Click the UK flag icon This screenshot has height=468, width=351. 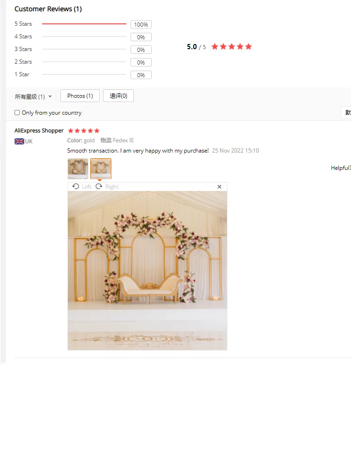pos(19,141)
